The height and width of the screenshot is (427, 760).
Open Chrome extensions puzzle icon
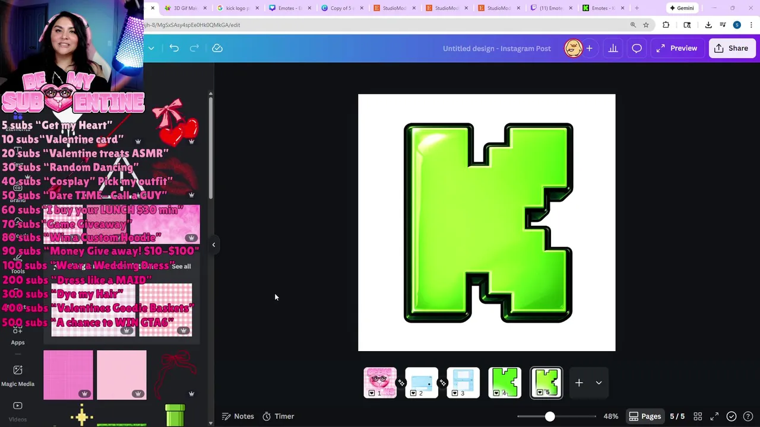(666, 25)
